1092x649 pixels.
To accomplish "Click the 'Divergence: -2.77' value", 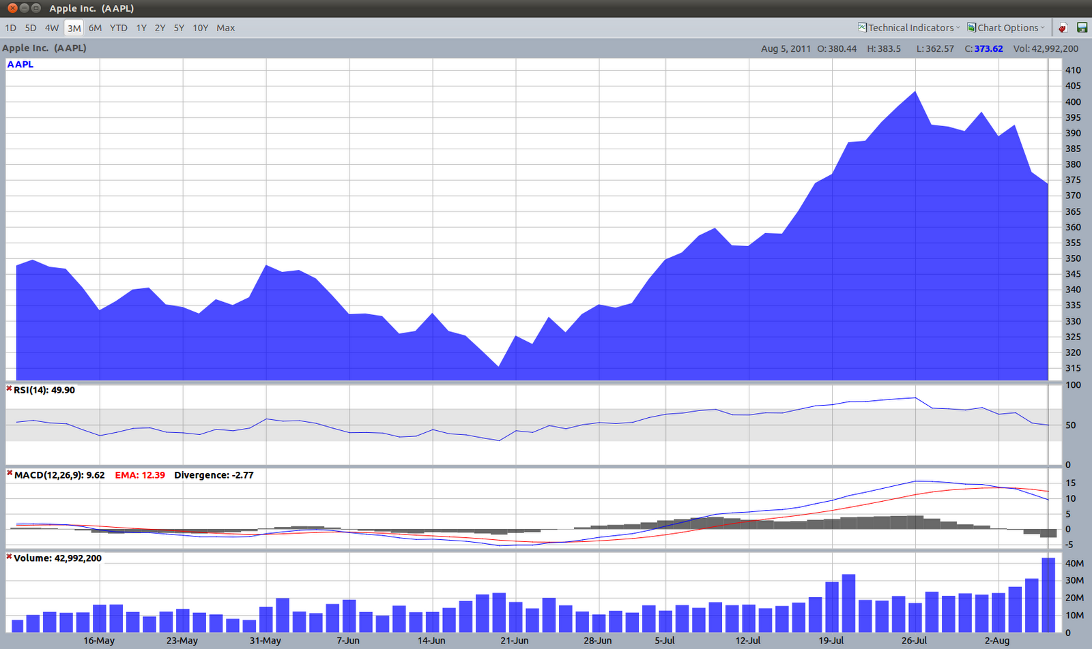I will tap(214, 475).
